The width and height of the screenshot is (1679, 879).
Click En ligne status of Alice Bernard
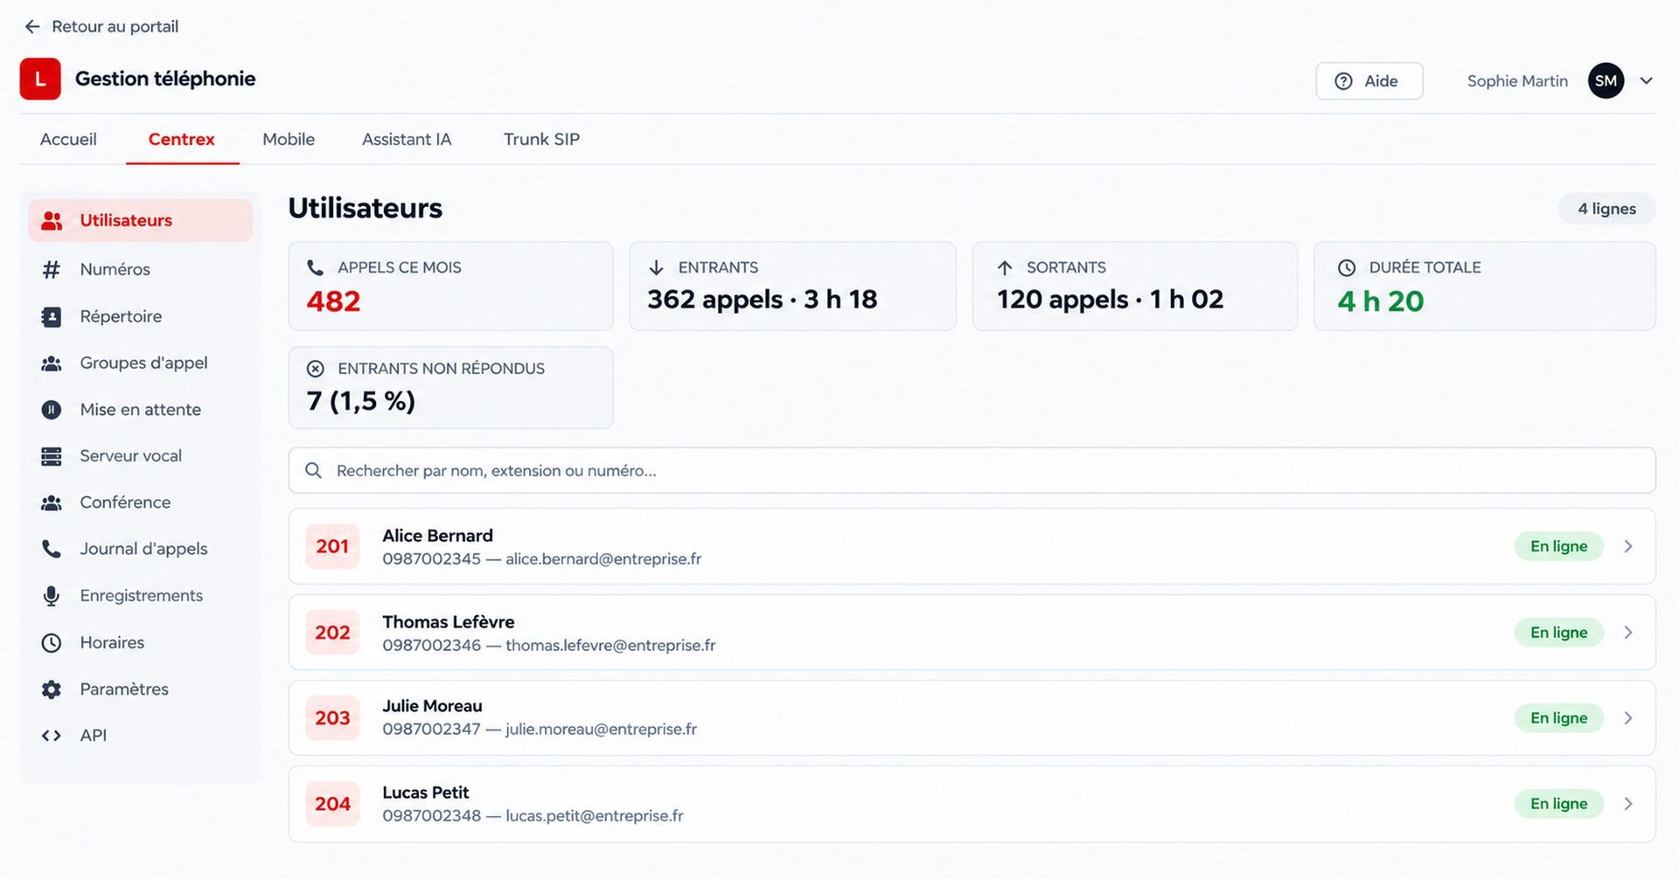coord(1558,547)
